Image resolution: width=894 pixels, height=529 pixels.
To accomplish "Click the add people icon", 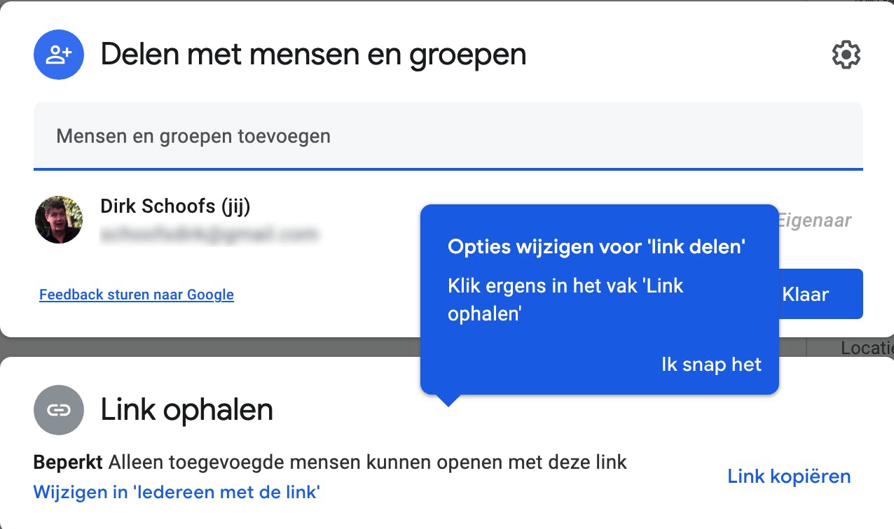I will point(59,55).
